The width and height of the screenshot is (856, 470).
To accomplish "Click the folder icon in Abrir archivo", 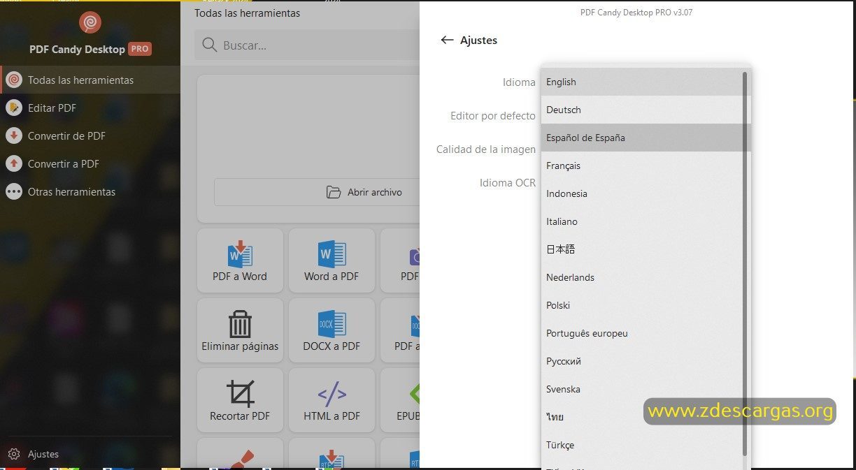I will tap(334, 192).
